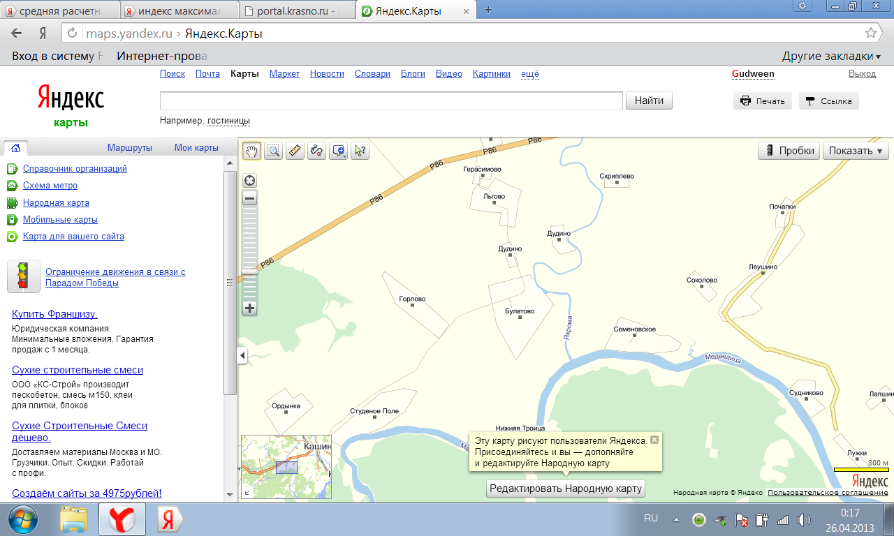This screenshot has width=894, height=536.
Task: Click the Yandex Я button in the toolbar
Action: (x=43, y=33)
